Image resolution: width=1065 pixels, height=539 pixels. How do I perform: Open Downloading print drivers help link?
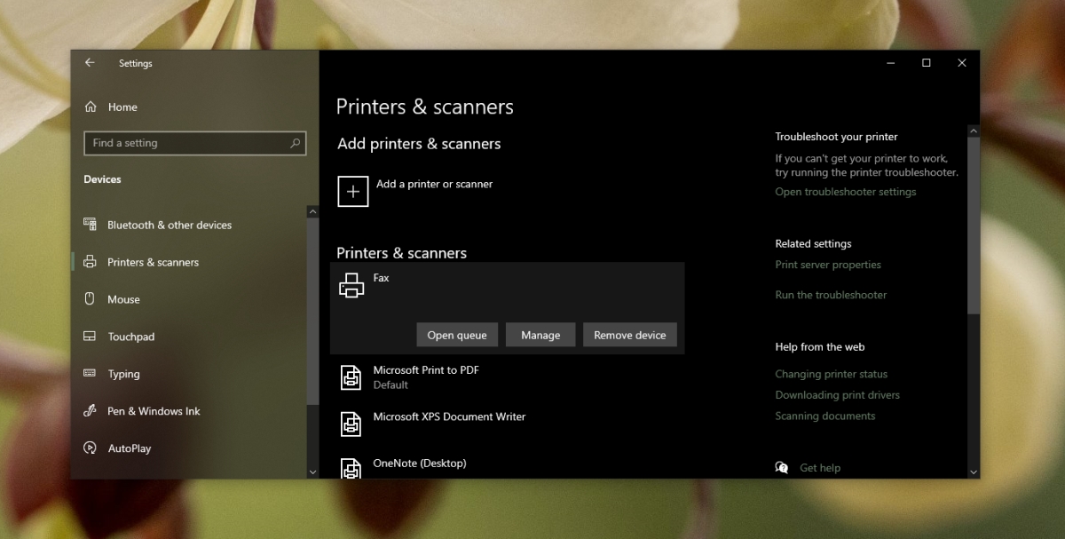837,395
